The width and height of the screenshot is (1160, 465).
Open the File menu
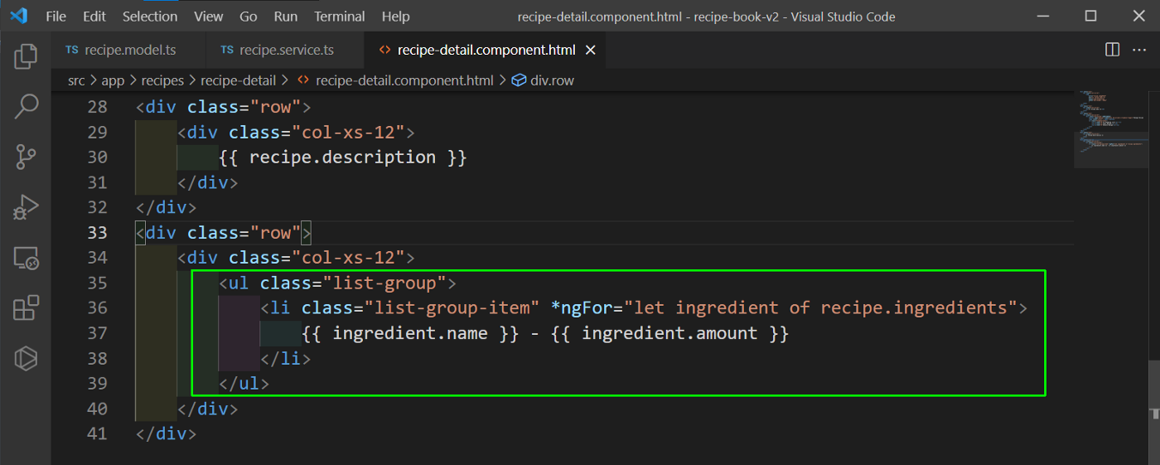click(x=56, y=16)
